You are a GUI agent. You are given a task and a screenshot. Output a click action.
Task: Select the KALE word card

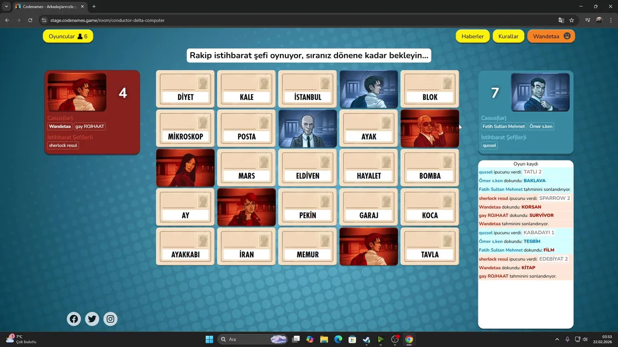click(247, 89)
